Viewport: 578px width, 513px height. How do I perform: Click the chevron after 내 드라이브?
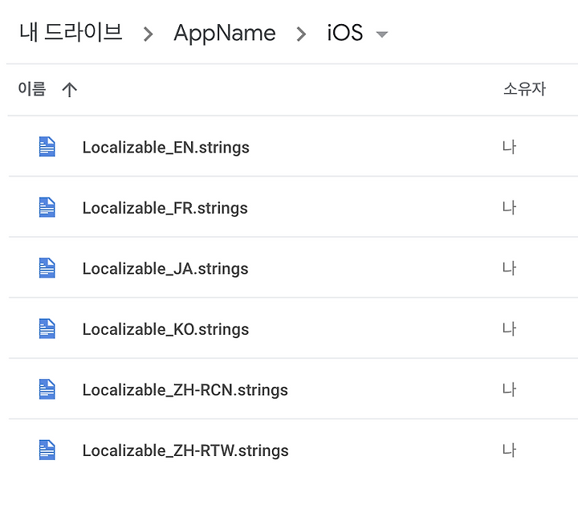[149, 35]
